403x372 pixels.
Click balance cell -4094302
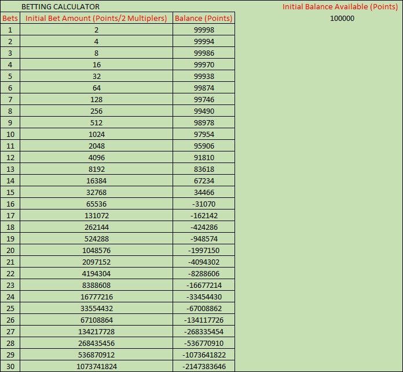204,262
